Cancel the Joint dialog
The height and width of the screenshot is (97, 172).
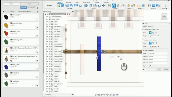pyautogui.click(x=166, y=70)
